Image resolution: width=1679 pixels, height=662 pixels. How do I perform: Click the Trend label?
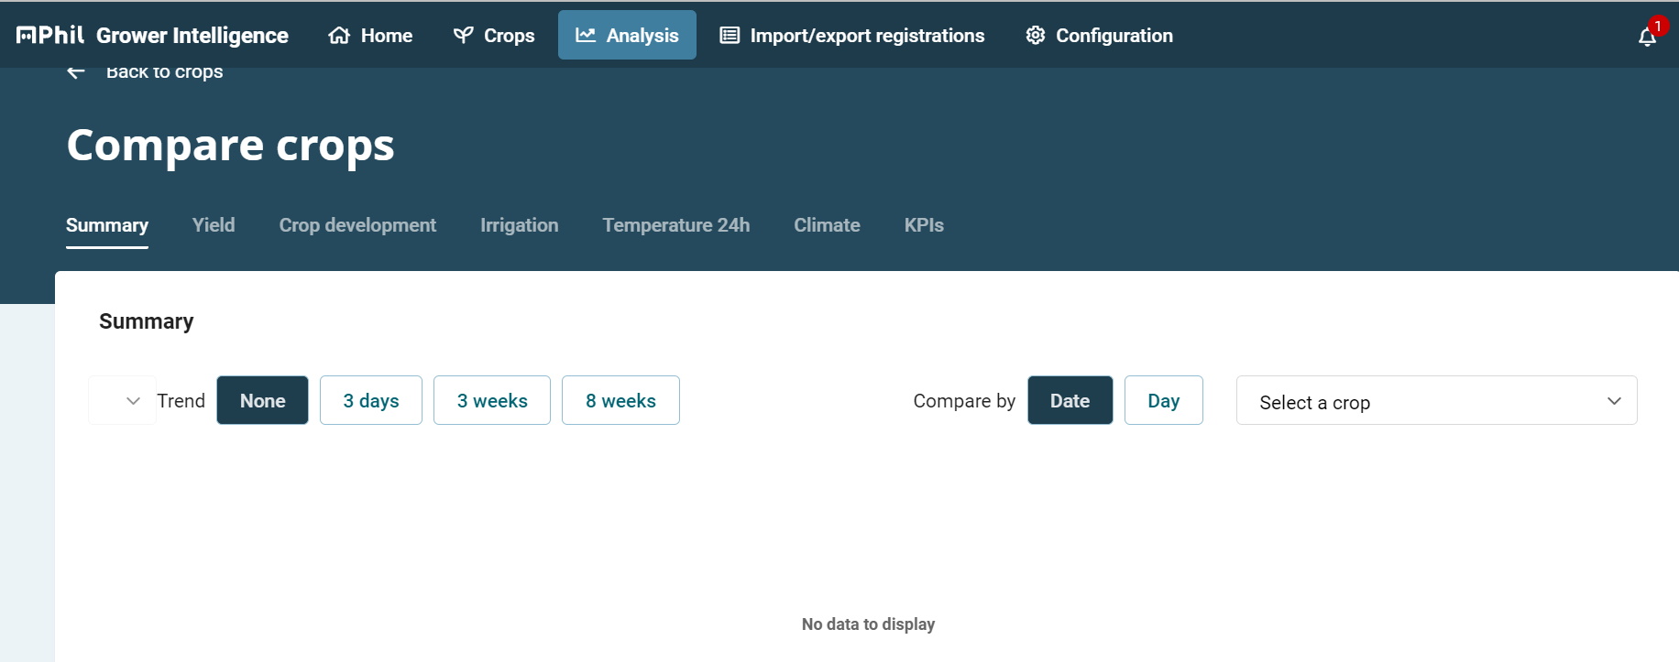(181, 401)
